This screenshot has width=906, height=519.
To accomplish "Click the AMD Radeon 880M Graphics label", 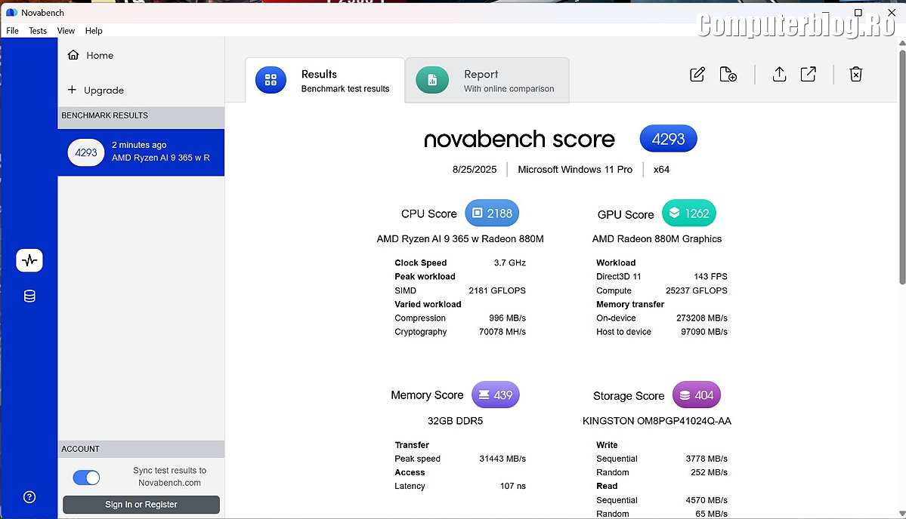I will 657,238.
